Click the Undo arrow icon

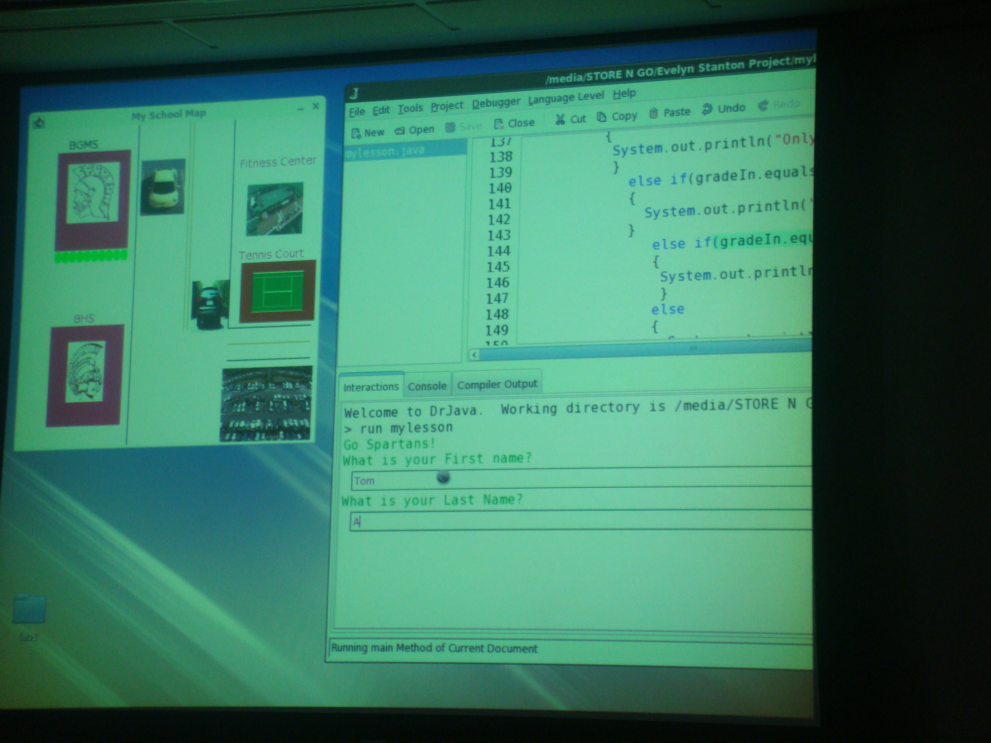[707, 109]
